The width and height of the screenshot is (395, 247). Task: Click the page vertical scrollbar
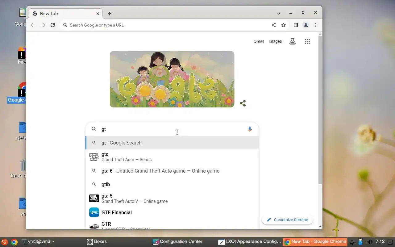pos(320,110)
